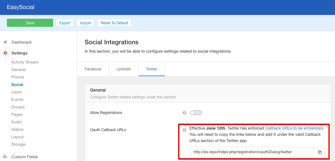Open Layout settings

(x=17, y=137)
